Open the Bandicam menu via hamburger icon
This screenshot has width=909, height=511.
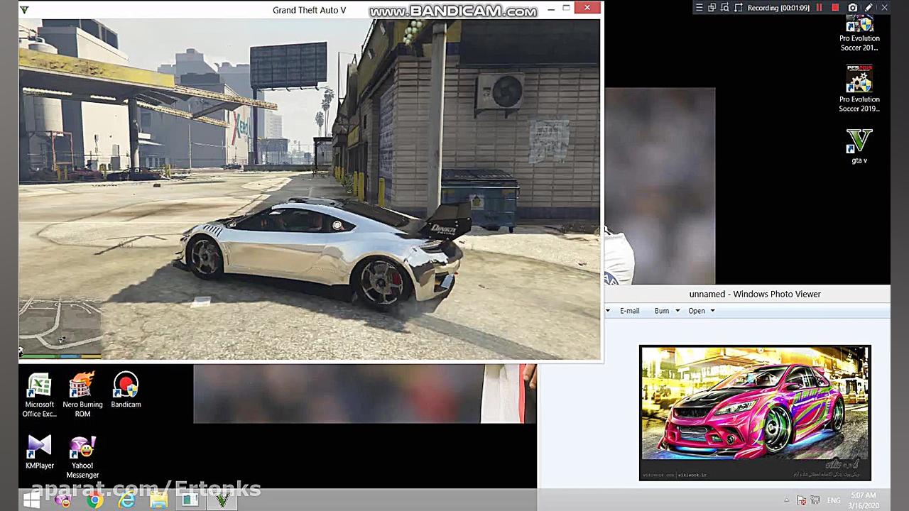pos(699,7)
